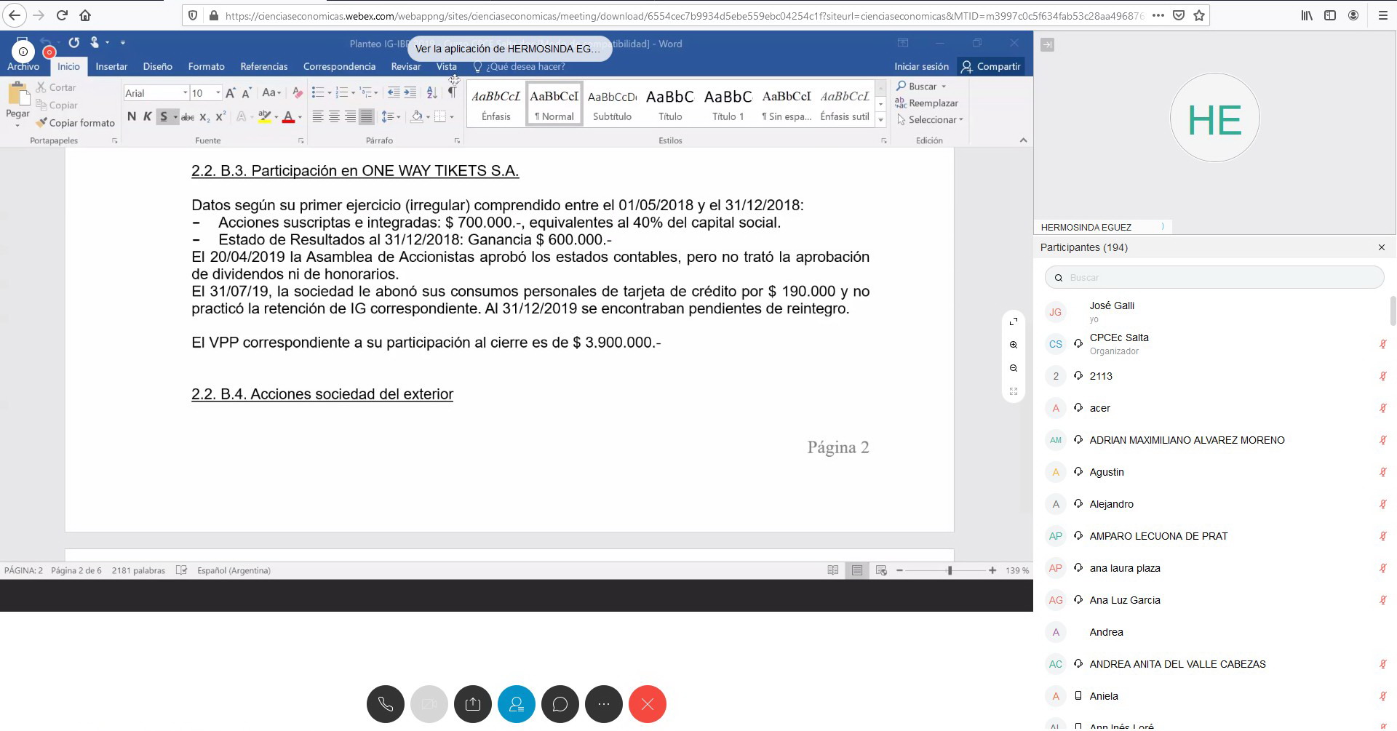Expand the Estilos styles gallery
The image size is (1397, 731).
[880, 120]
